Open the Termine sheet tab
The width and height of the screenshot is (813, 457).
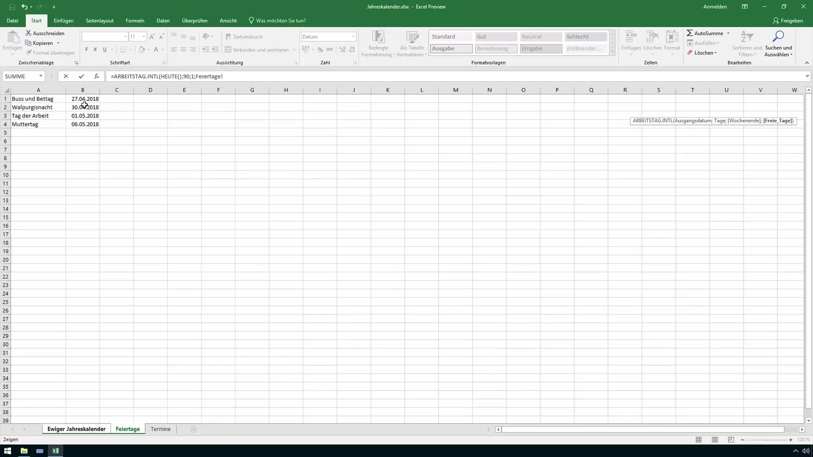point(160,429)
